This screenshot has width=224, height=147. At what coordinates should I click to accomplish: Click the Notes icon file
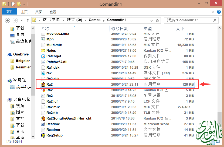point(43,50)
